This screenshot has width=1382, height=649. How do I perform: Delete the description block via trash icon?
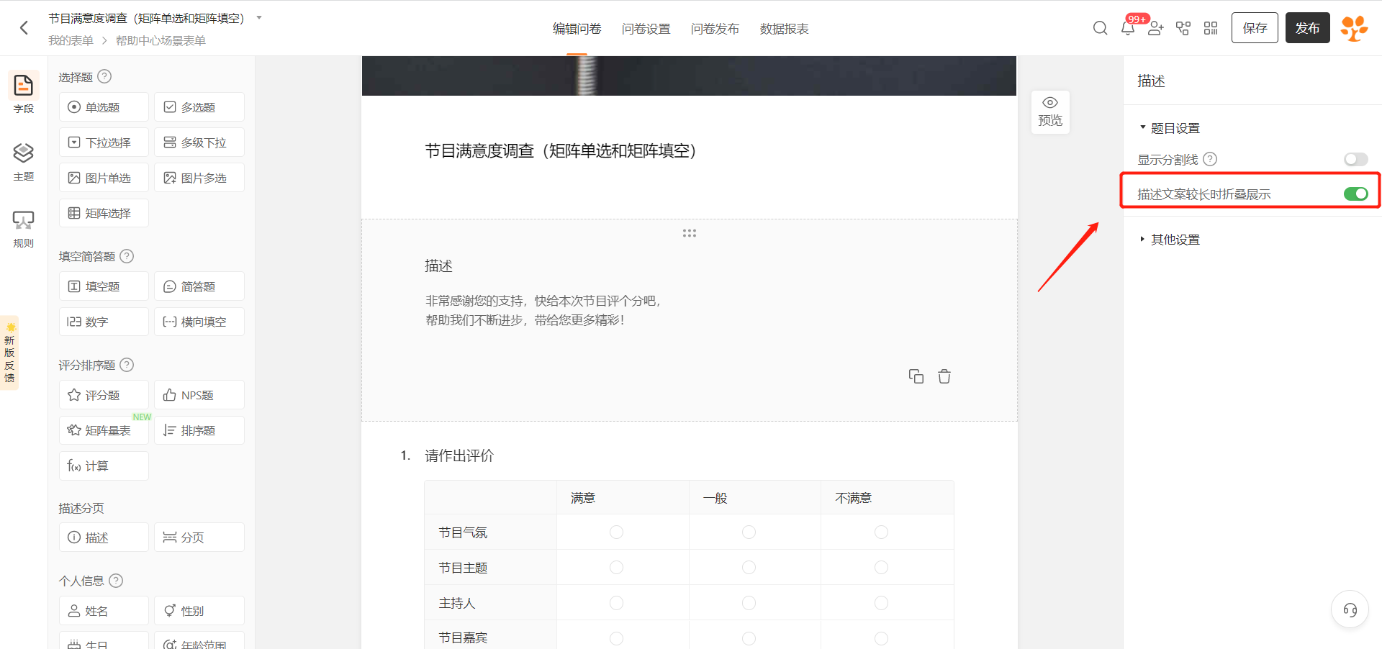[x=944, y=376]
